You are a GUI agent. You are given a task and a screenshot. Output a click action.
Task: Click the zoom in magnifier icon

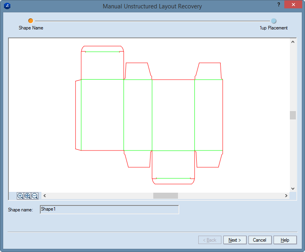pos(20,196)
